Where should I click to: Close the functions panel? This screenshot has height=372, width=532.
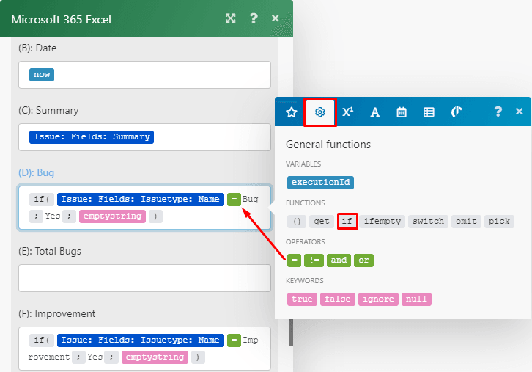[519, 112]
